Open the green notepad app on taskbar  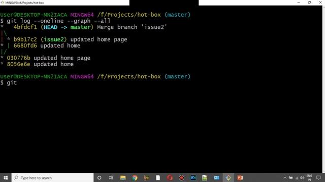[205, 177]
